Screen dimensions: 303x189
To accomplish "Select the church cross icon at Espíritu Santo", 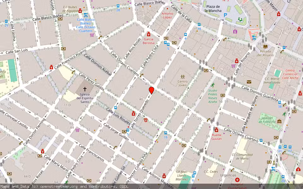I will click(85, 89).
